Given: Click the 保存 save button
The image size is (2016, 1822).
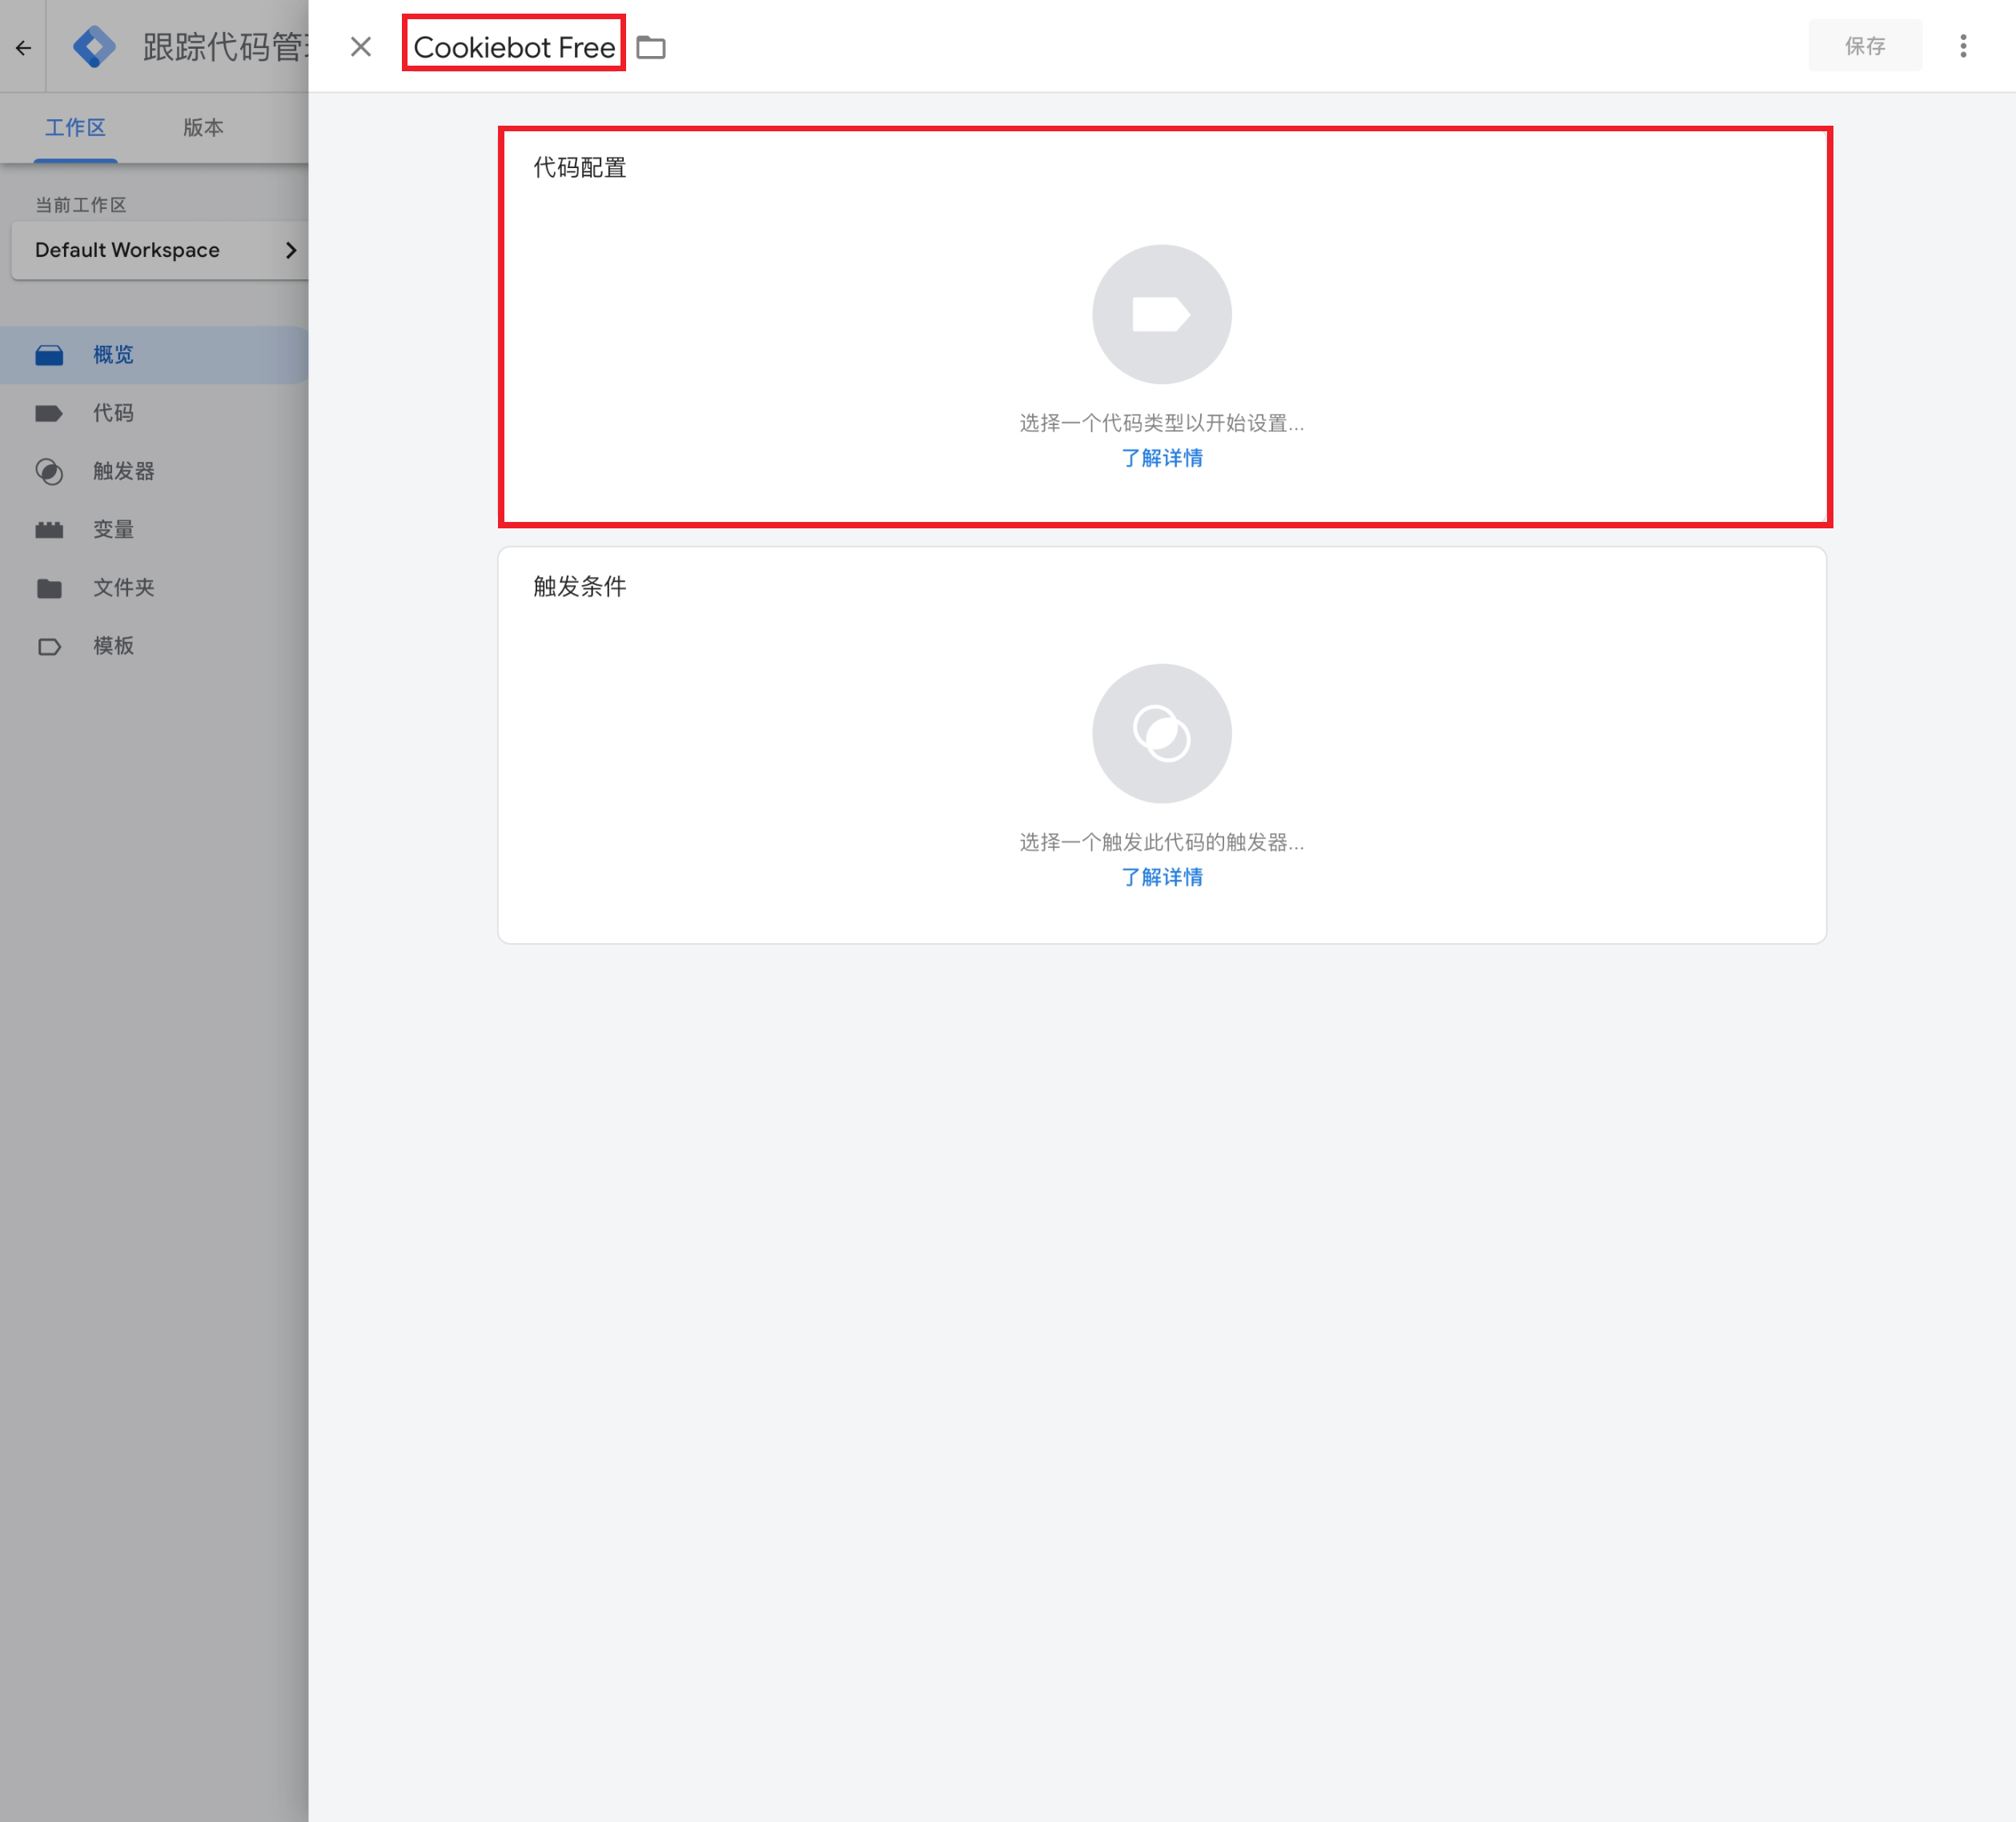Looking at the screenshot, I should pyautogui.click(x=1864, y=46).
